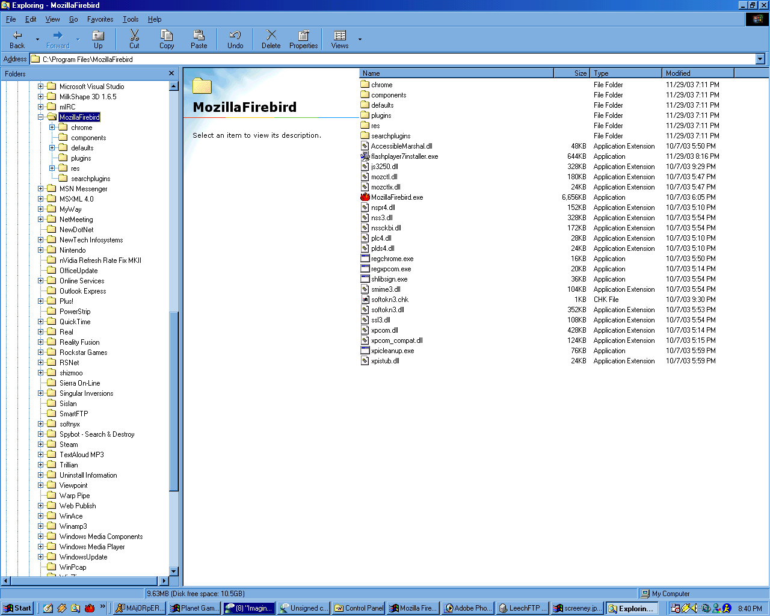Image resolution: width=770 pixels, height=616 pixels.
Task: Expand the Windows Media Player node
Action: (40, 547)
